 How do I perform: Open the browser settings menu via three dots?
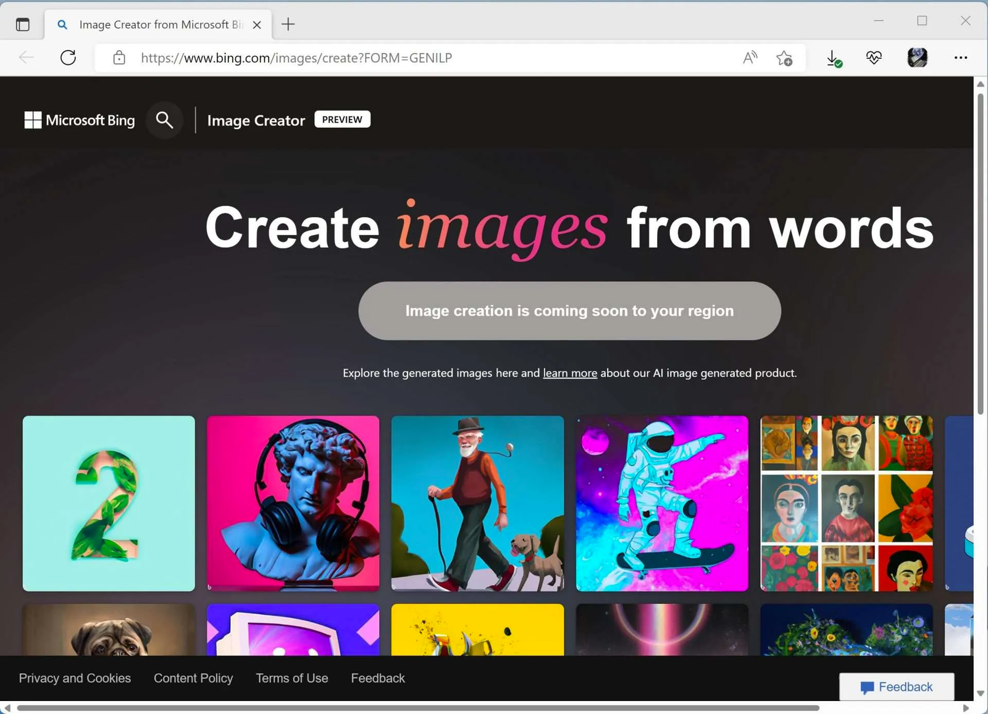point(961,57)
